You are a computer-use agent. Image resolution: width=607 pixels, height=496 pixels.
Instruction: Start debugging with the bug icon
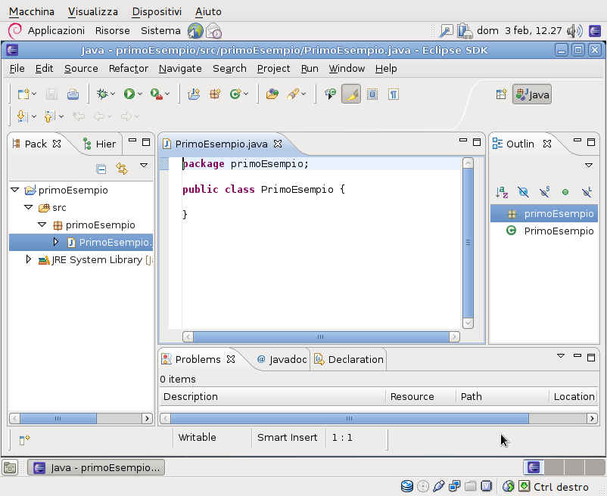102,94
